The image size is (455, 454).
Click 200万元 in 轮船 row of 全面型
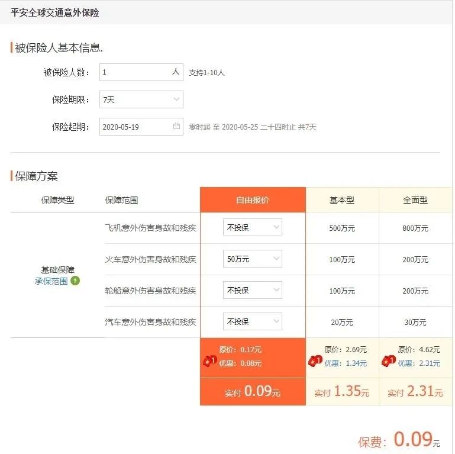[x=415, y=291]
